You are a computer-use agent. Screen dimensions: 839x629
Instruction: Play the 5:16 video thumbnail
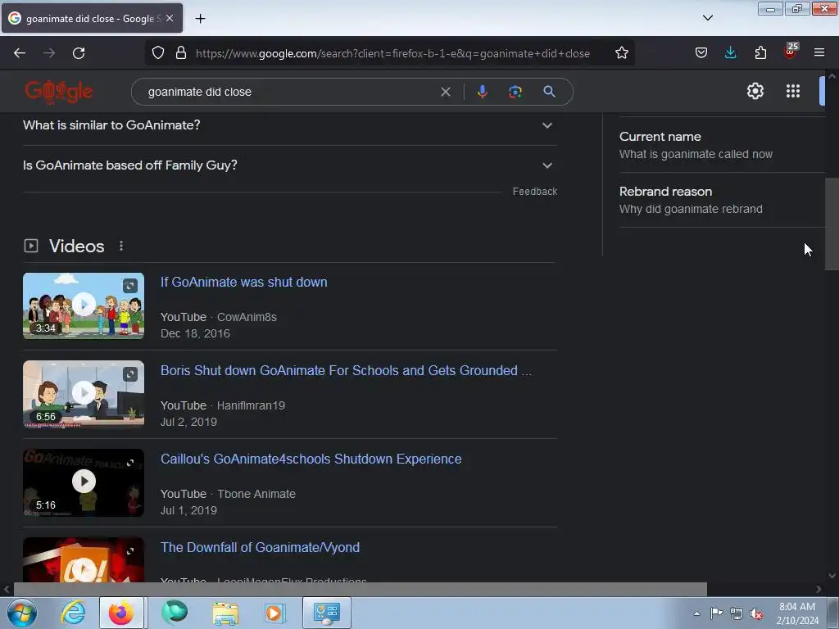pyautogui.click(x=84, y=482)
